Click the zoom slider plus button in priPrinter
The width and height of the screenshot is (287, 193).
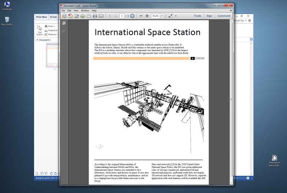pos(248,178)
